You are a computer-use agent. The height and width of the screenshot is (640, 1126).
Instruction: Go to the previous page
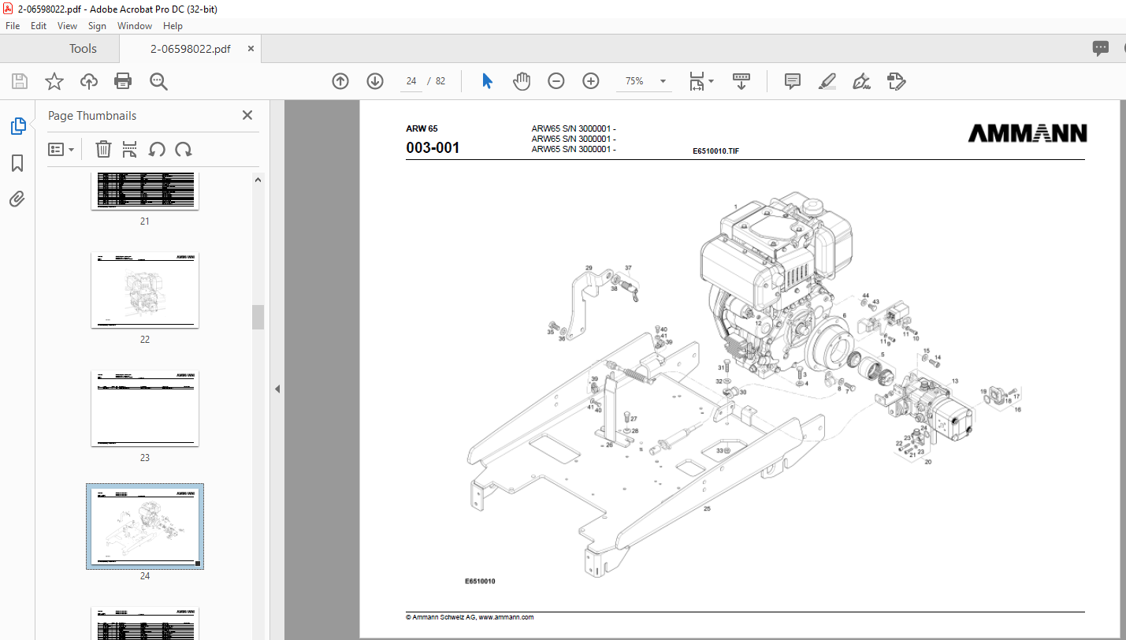coord(340,81)
